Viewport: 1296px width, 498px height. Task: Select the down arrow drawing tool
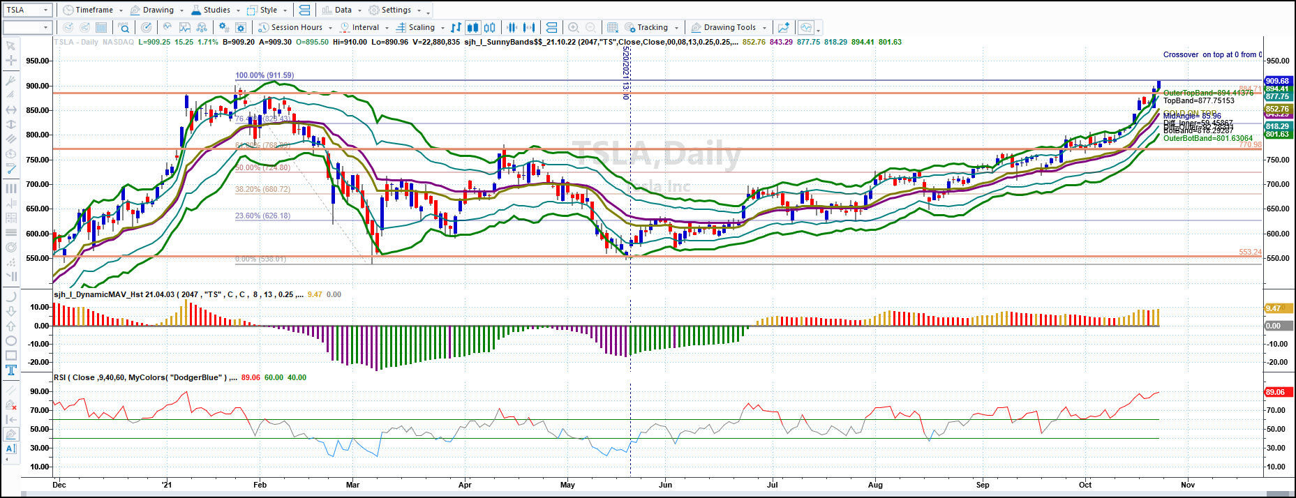[10, 311]
